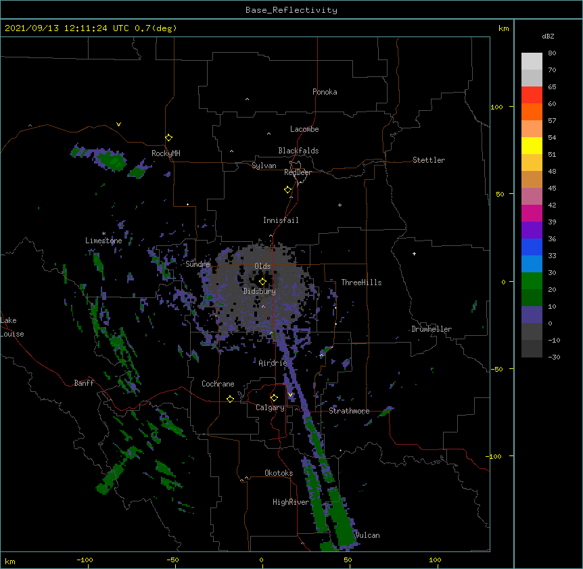Pick the orange 57–60 dBZ legend swatch
Screen dimensions: 583x569
532,112
